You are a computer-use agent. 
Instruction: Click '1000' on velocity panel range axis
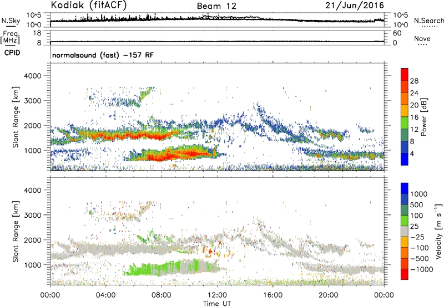[x=33, y=265]
